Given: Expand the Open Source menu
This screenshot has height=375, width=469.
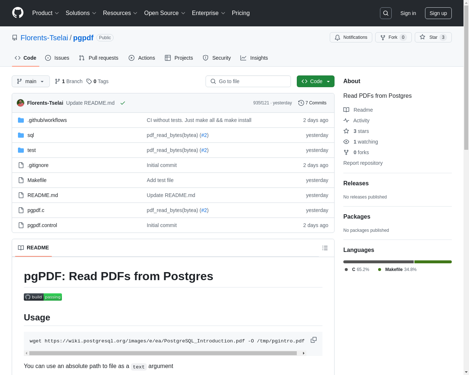Looking at the screenshot, I should (165, 13).
